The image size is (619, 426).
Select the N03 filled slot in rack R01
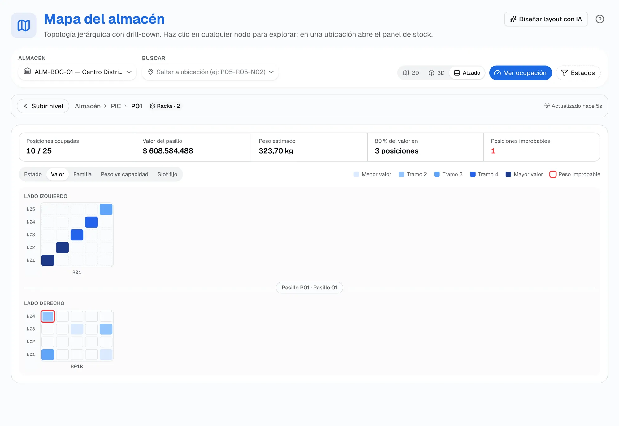77,235
